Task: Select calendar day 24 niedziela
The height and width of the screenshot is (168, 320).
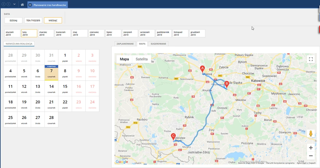Action: tap(92, 104)
